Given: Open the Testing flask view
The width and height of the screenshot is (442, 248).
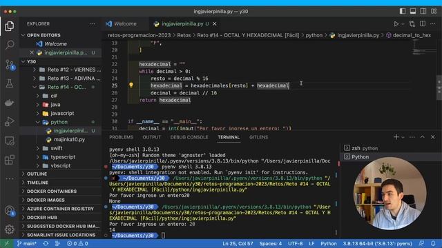Looking at the screenshot, I should 10,83.
